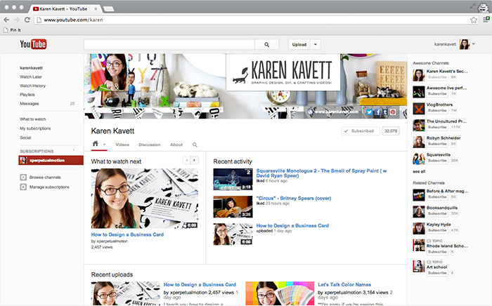This screenshot has width=492, height=306.
Task: Switch to the About tab
Action: pos(176,145)
